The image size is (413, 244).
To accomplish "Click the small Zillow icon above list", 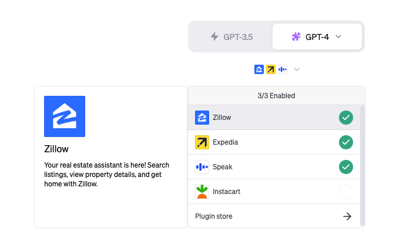I will coord(259,69).
